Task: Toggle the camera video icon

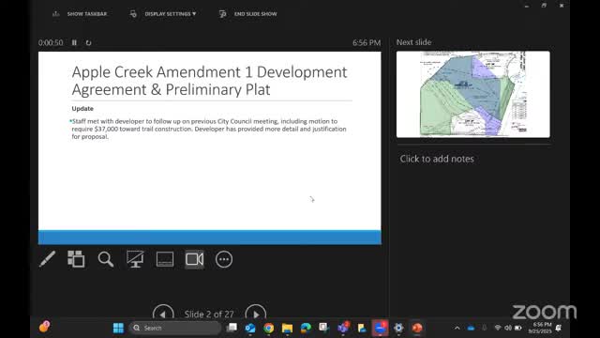Action: [x=194, y=259]
